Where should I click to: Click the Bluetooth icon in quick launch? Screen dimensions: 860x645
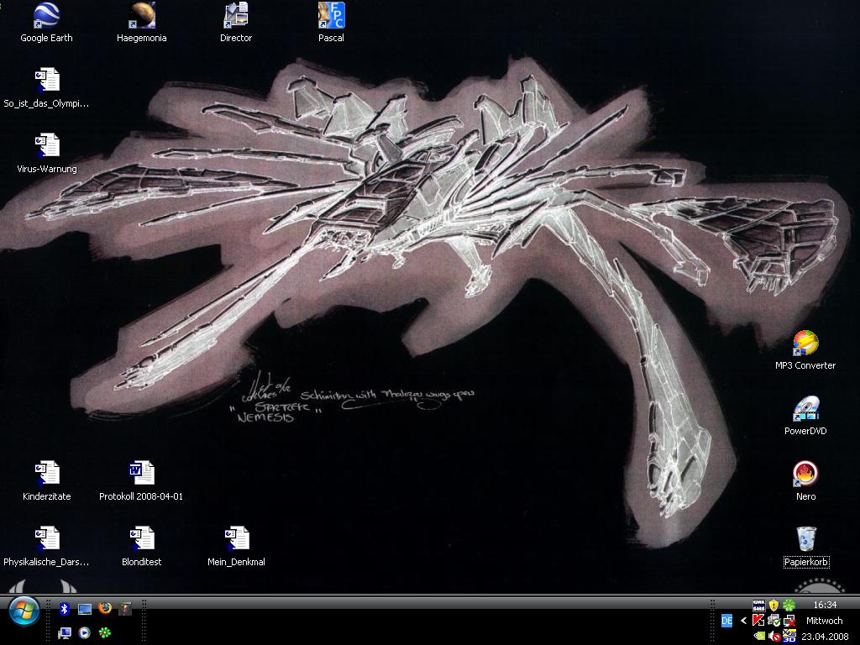(x=64, y=608)
